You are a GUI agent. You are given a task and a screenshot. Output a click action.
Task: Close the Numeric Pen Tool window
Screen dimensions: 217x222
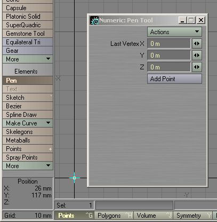[201, 20]
